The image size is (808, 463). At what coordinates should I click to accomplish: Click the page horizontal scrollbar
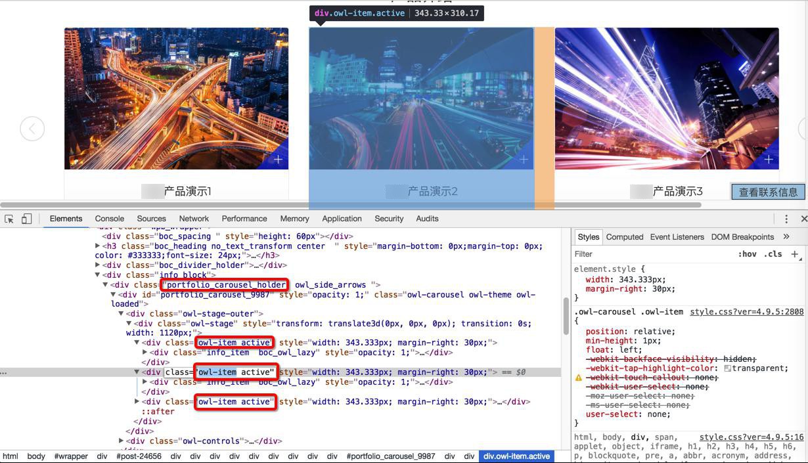click(351, 205)
